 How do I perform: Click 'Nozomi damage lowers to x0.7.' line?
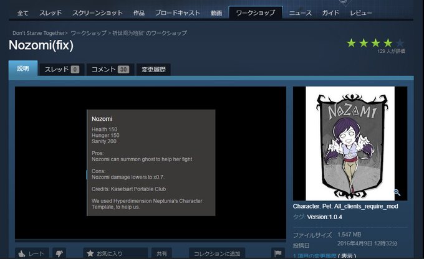click(128, 177)
